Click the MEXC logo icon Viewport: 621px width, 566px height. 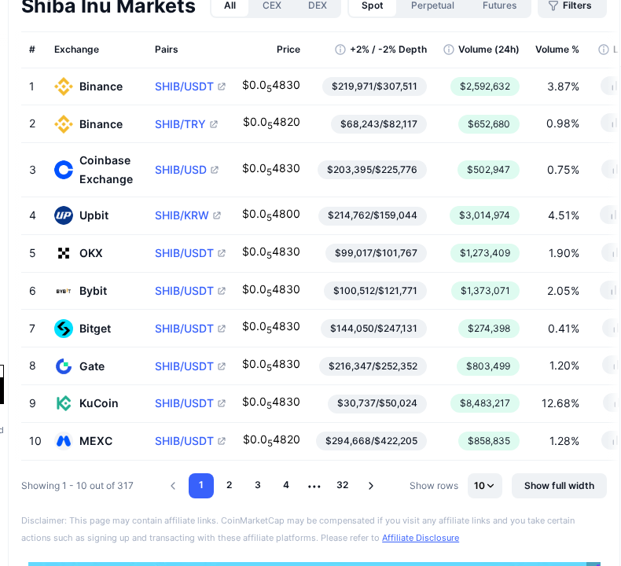pos(64,441)
